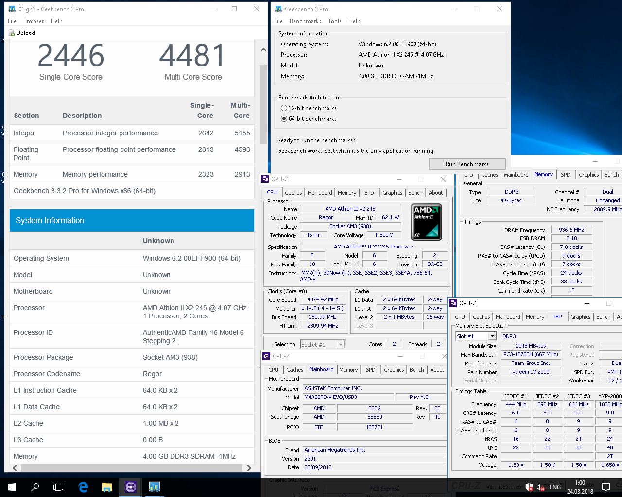
Task: Click the Max Bandwidth value PC3-10700H (667 MHz)
Action: pos(531,354)
